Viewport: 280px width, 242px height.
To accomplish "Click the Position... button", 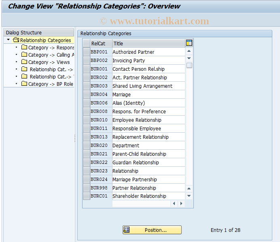I will click(152, 230).
